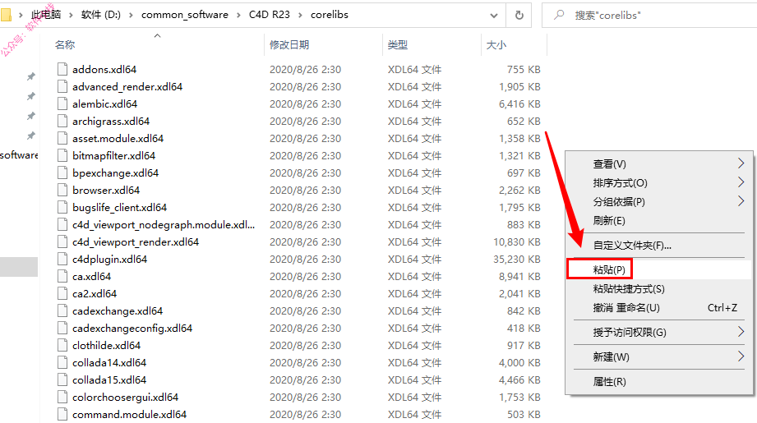The image size is (757, 423).
Task: Click the bugslife_client.xdl64 file icon
Action: coord(62,208)
